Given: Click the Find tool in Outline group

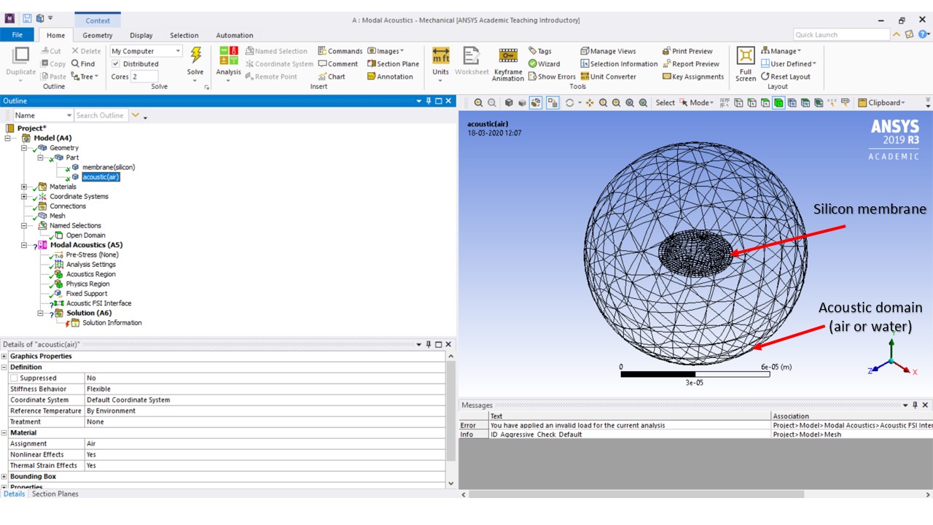Looking at the screenshot, I should 83,64.
